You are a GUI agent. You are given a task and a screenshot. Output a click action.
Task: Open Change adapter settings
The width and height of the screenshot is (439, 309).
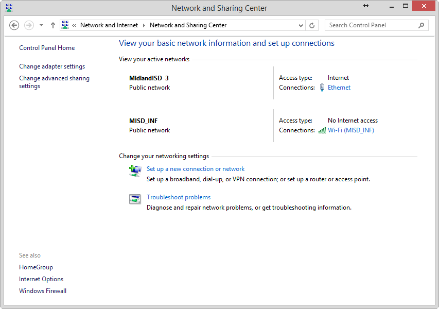click(x=52, y=66)
